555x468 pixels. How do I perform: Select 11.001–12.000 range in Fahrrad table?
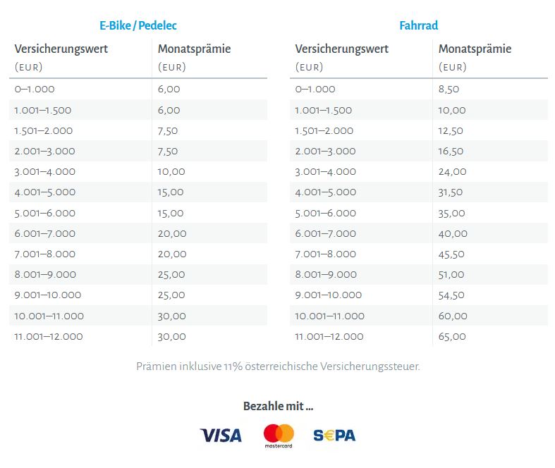pyautogui.click(x=329, y=336)
